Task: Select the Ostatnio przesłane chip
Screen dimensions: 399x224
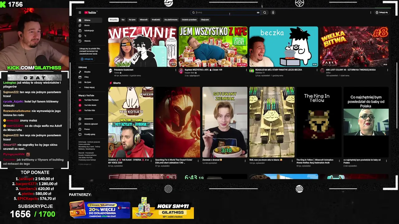Action: [x=189, y=20]
